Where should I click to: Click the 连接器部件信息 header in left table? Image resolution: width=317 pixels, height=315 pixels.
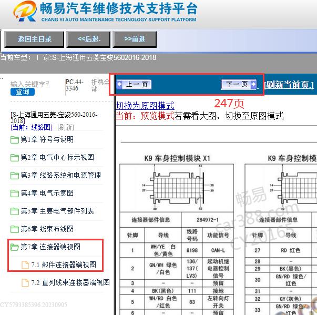tap(151, 220)
